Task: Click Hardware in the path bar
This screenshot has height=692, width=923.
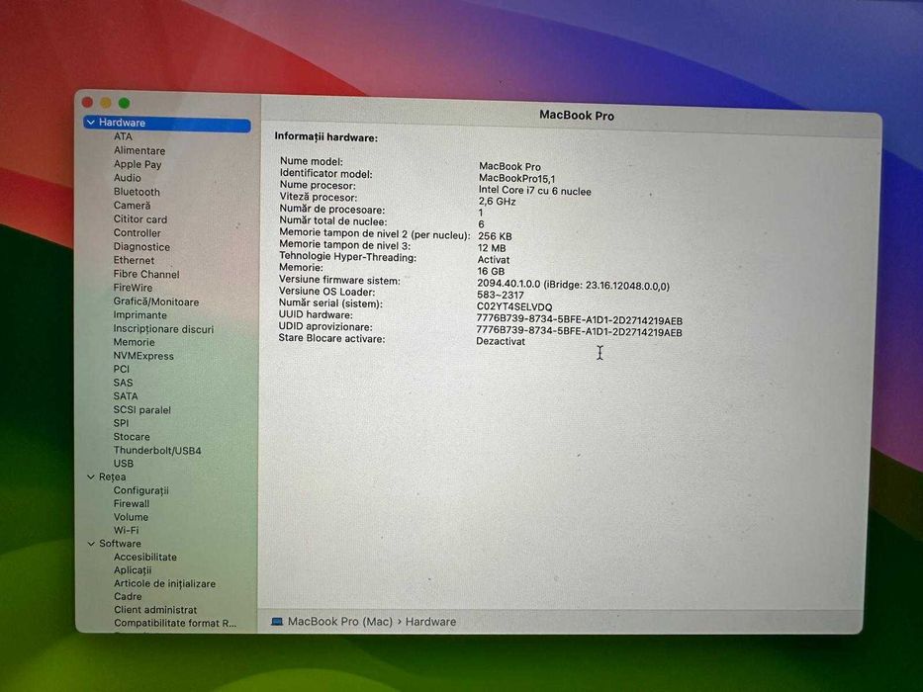Action: click(430, 622)
